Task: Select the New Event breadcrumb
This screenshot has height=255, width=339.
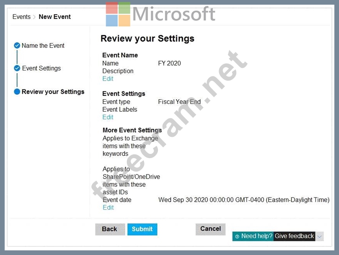Action: pyautogui.click(x=55, y=17)
